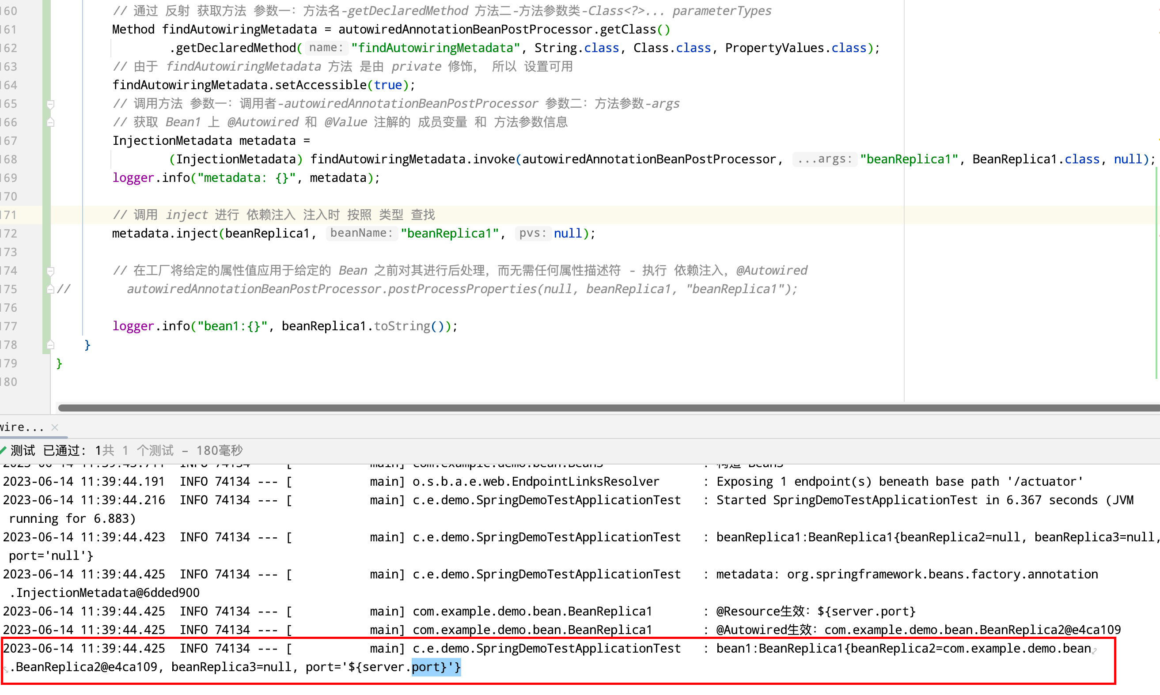Image resolution: width=1160 pixels, height=695 pixels.
Task: Click beanReplica3=null in the last console line
Action: (x=231, y=667)
